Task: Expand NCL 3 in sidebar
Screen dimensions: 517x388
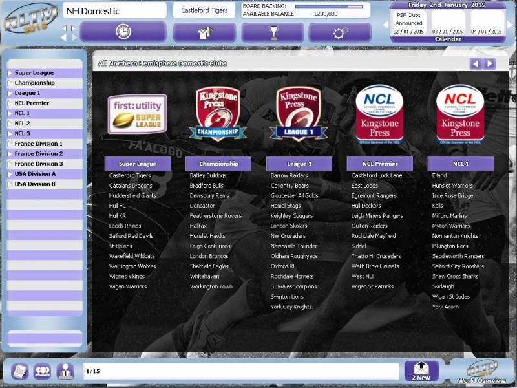Action: pos(45,133)
